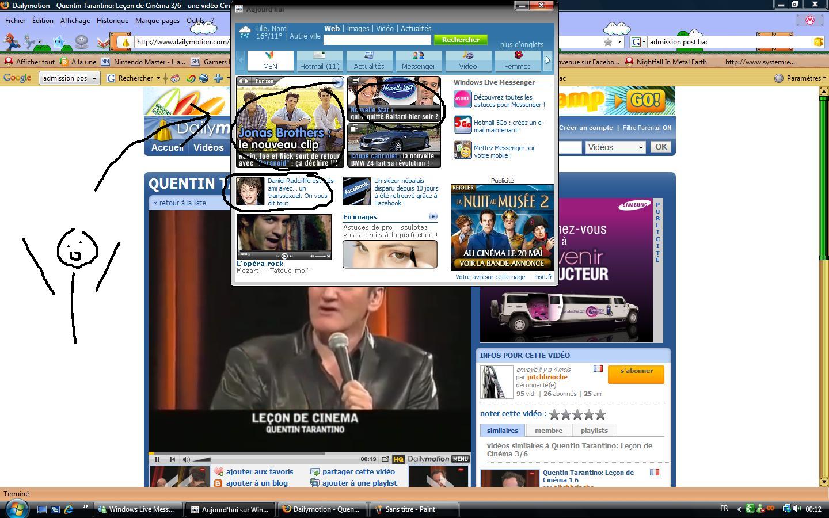Open 'Afficher tout' bookmark with mushroom icon

click(29, 62)
